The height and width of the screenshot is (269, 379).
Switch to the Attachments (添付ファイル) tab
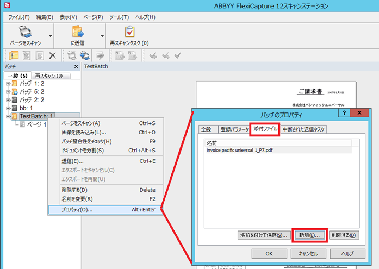(x=265, y=129)
